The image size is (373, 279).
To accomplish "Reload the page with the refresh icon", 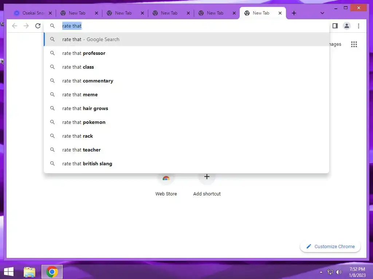I will click(38, 26).
